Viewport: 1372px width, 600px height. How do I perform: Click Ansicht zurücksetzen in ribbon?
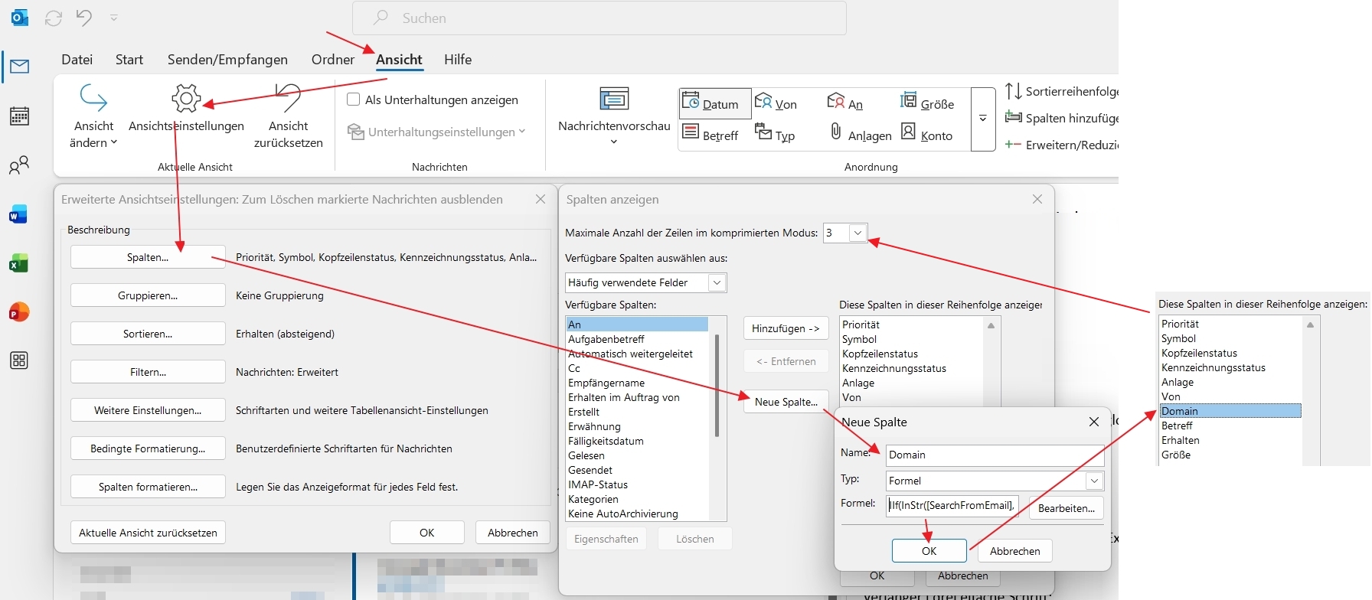[x=289, y=116]
